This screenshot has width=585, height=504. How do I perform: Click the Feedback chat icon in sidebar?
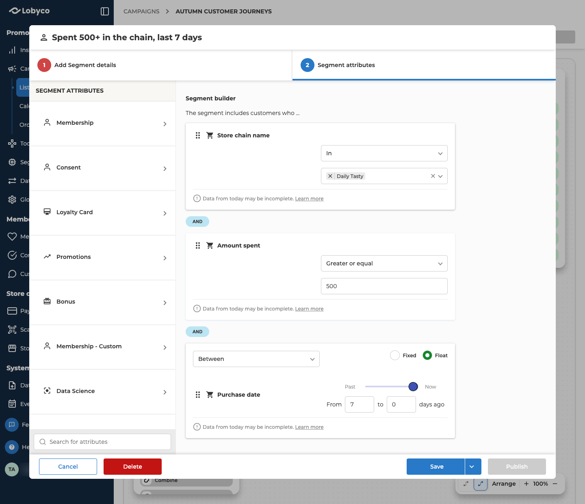pyautogui.click(x=12, y=425)
